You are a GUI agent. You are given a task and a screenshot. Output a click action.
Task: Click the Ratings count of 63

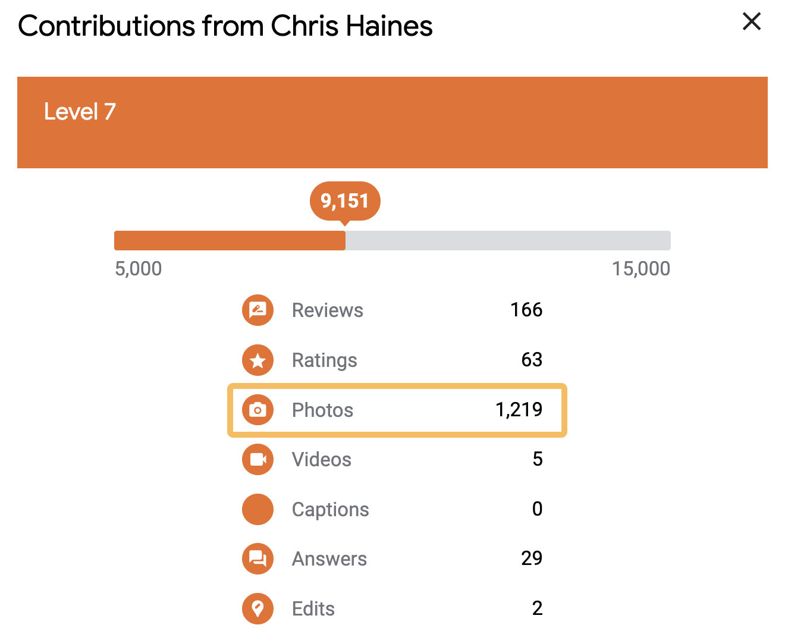coord(532,360)
